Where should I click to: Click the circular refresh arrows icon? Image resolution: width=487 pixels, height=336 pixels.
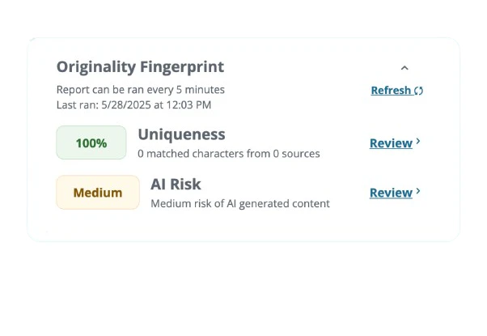(418, 91)
